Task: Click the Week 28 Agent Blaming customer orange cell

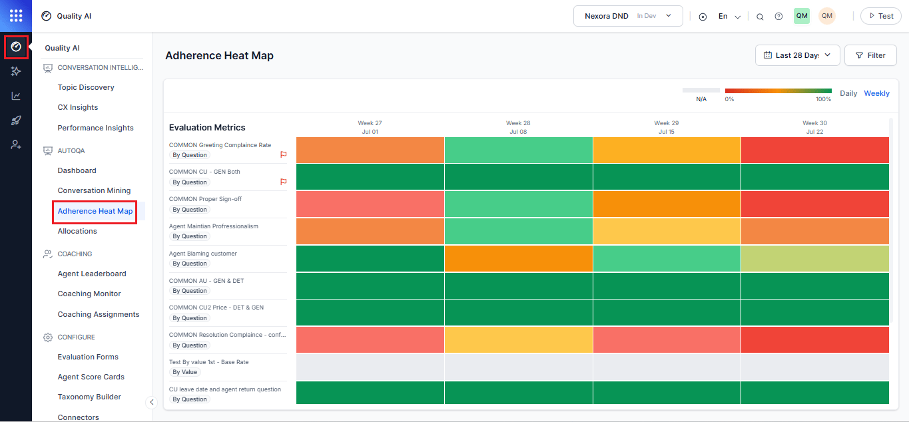Action: tap(518, 258)
